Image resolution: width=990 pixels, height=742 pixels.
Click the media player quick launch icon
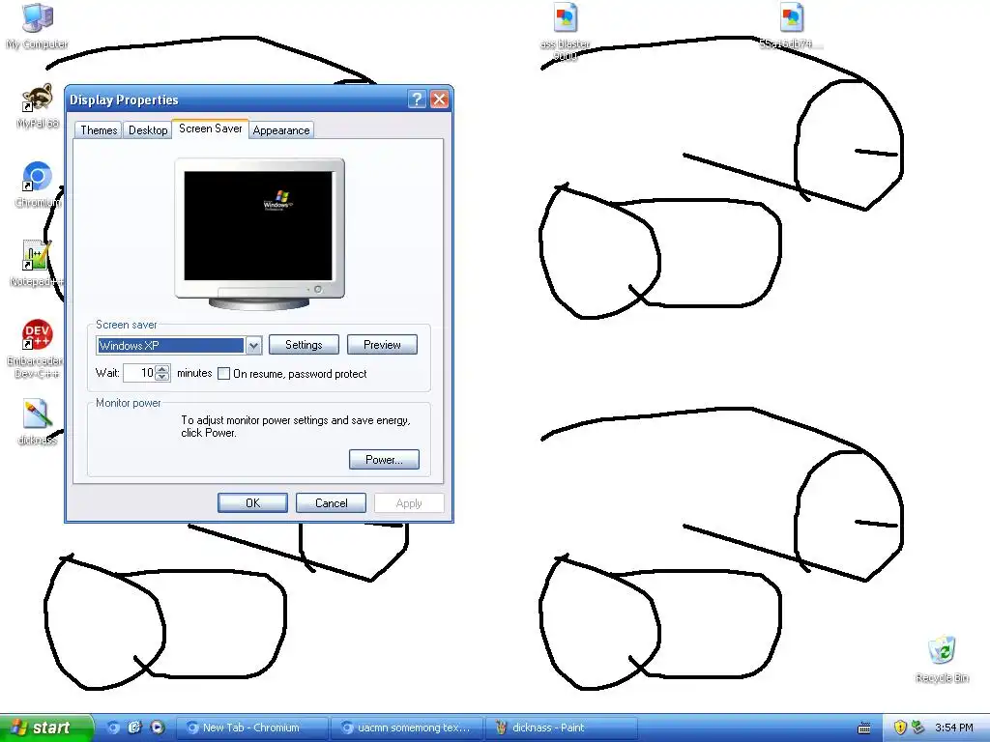[x=158, y=728]
